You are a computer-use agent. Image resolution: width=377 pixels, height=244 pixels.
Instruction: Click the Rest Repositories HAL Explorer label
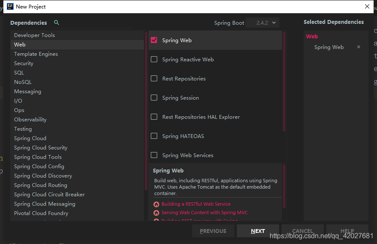tap(201, 117)
